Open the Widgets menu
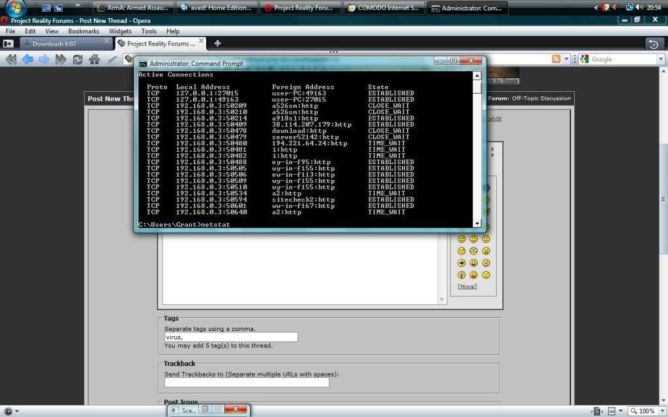The height and width of the screenshot is (417, 668). (120, 31)
